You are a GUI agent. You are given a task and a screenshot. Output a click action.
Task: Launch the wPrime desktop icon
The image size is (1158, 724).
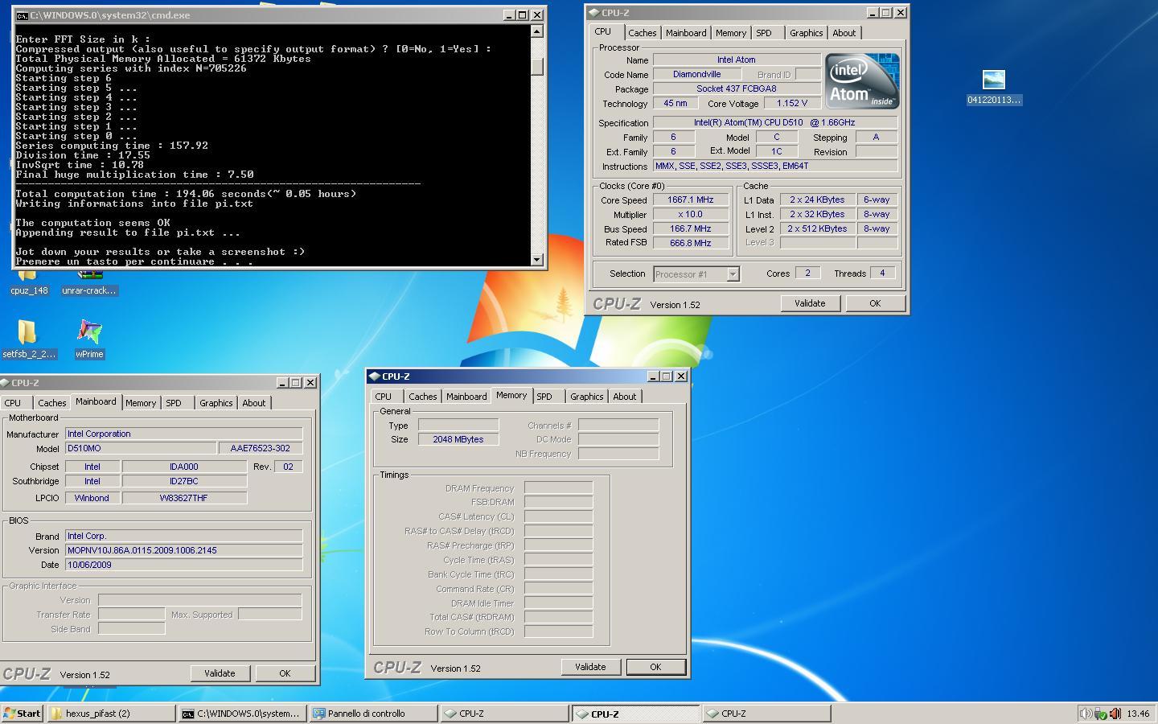[x=89, y=339]
